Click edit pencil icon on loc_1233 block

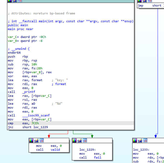tap(140, 140)
